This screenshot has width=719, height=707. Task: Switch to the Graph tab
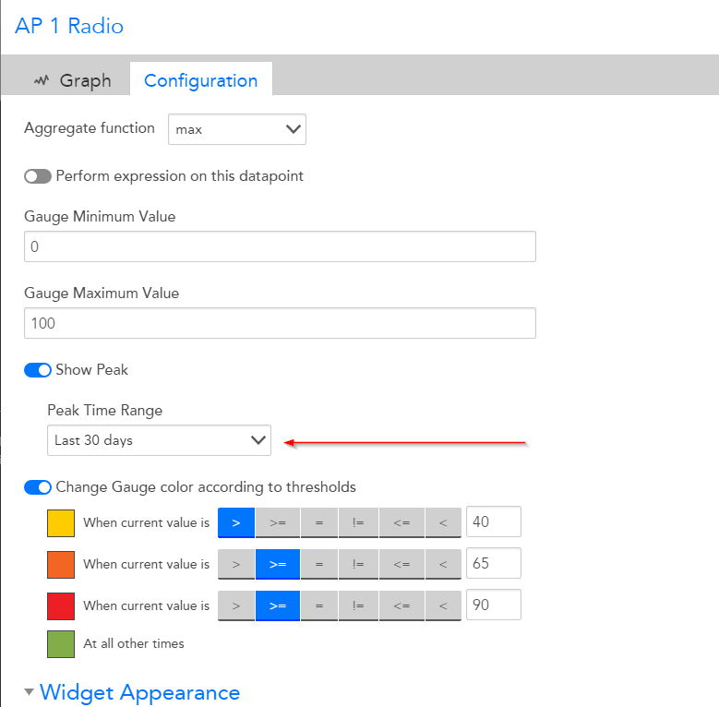72,80
